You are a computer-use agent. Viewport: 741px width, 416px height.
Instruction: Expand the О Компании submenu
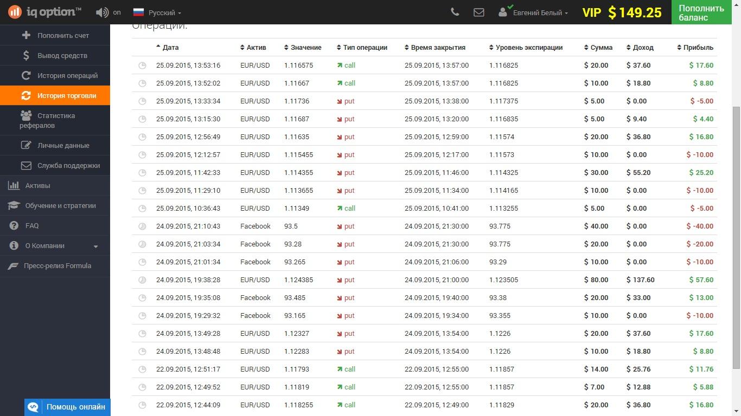[x=95, y=246]
